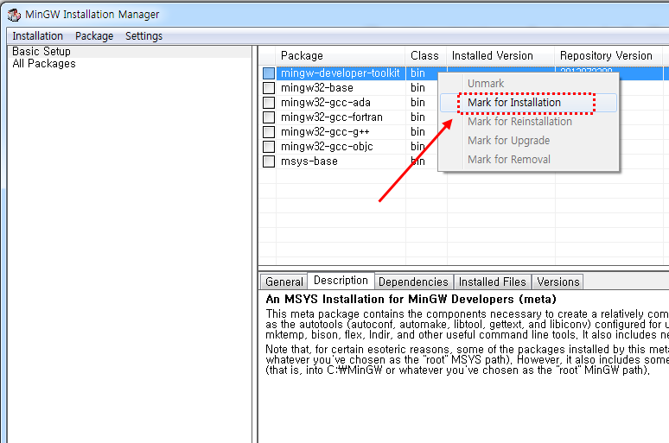Viewport: 669px width, 443px height.
Task: Click the bin class cell of mingw32-base
Action: click(x=417, y=88)
